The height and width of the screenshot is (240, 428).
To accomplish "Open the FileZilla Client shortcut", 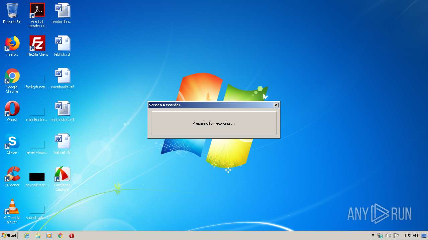I will coord(37,46).
